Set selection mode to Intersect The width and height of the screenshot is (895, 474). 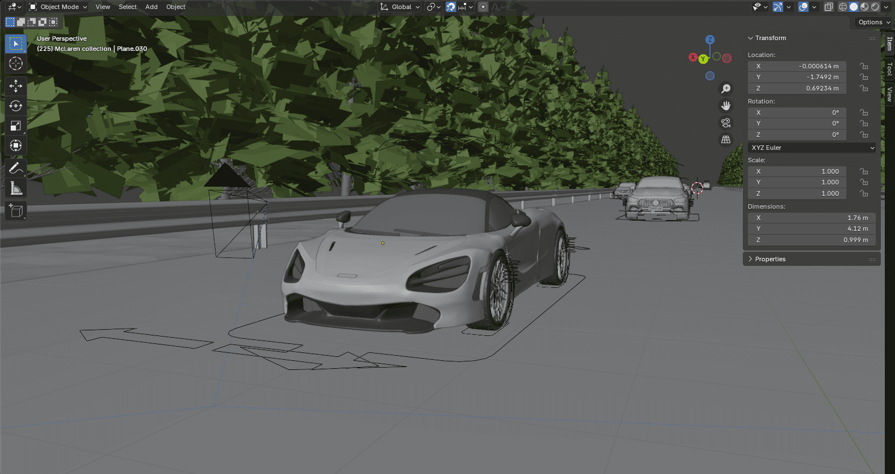pyautogui.click(x=53, y=22)
